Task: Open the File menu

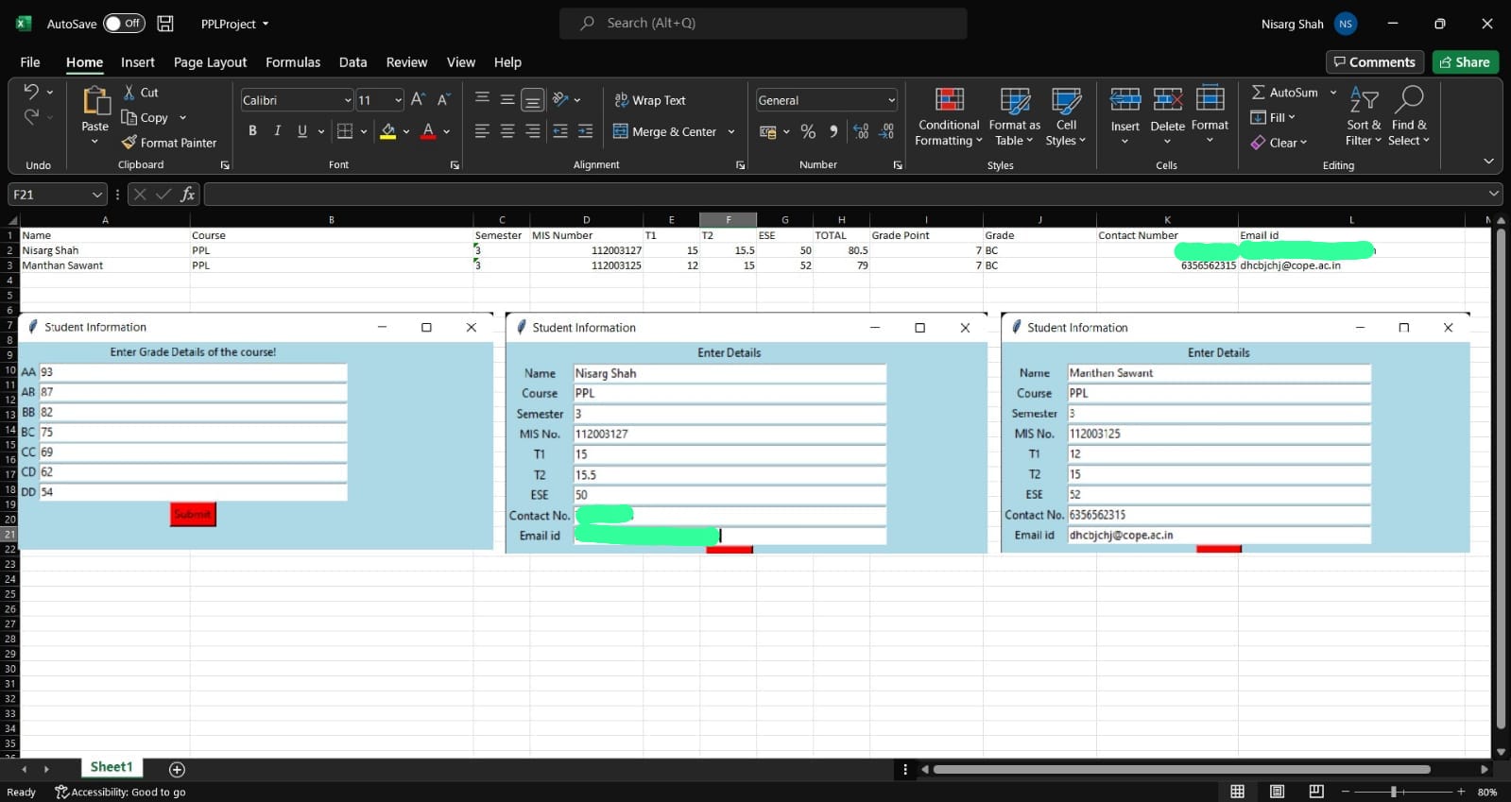Action: 30,62
